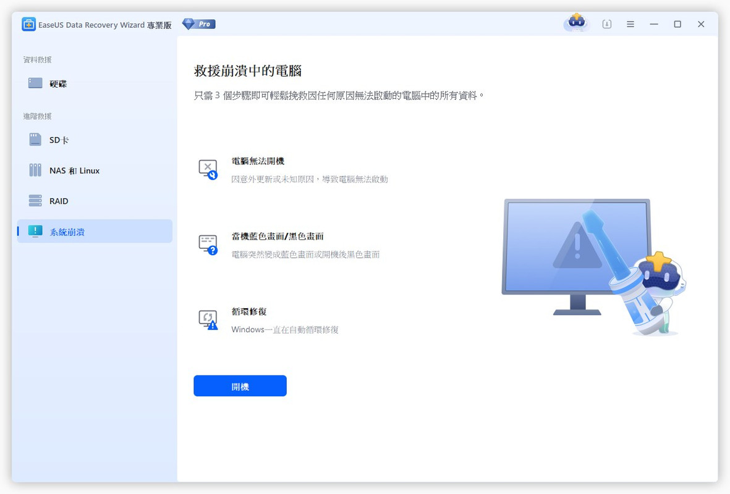
Task: Click the 當機藍色畫面/黑色畫面 heading
Action: pos(278,237)
